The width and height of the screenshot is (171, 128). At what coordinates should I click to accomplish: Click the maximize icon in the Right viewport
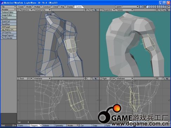[167, 79]
